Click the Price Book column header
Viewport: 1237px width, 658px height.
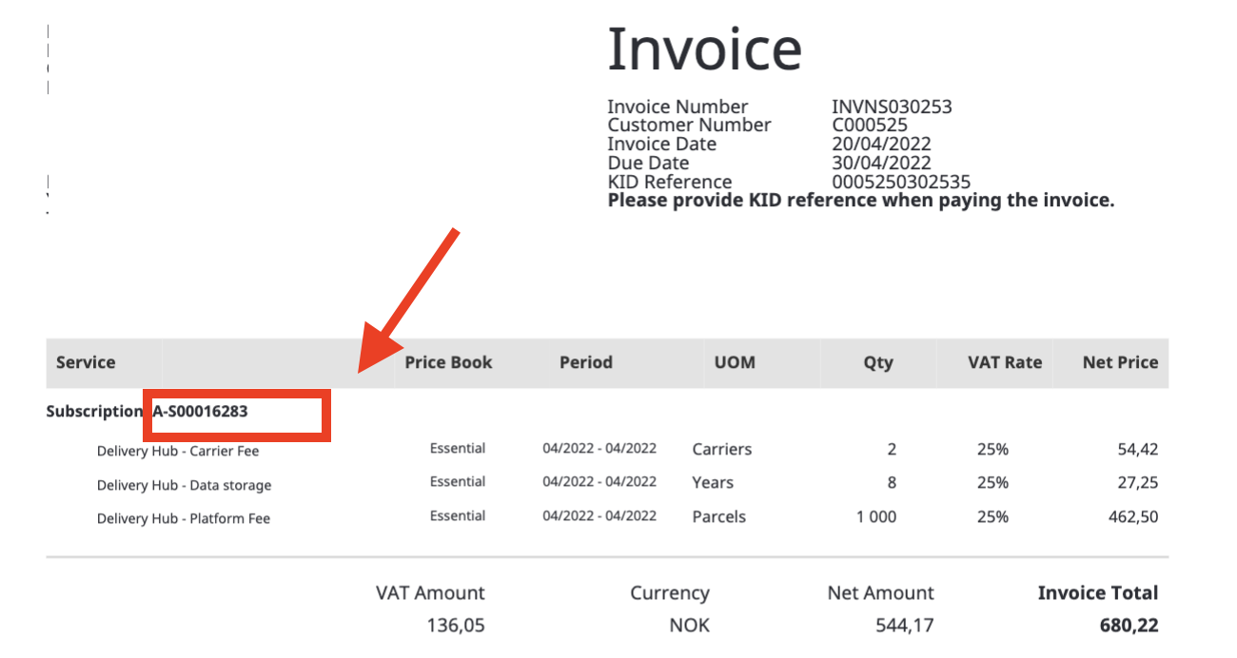tap(448, 362)
